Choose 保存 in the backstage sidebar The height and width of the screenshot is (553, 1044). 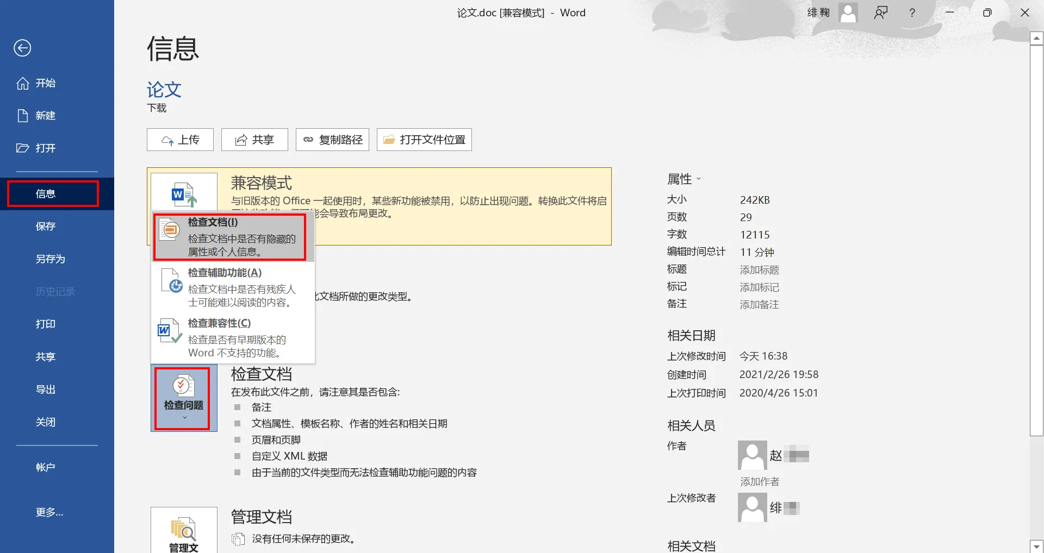tap(57, 227)
